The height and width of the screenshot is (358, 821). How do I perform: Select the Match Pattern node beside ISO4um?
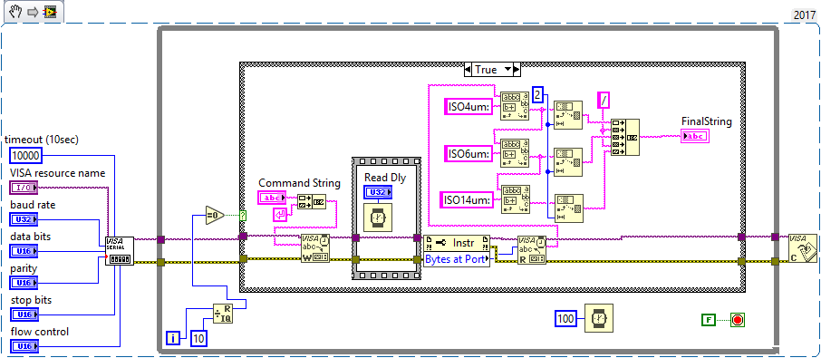[515, 106]
